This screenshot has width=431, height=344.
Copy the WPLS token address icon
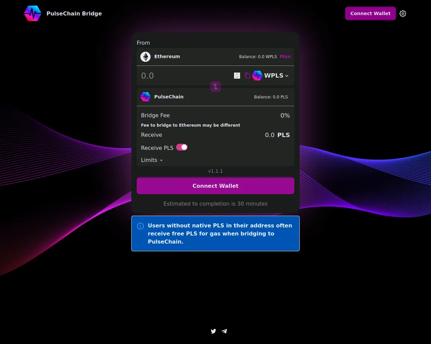[247, 76]
